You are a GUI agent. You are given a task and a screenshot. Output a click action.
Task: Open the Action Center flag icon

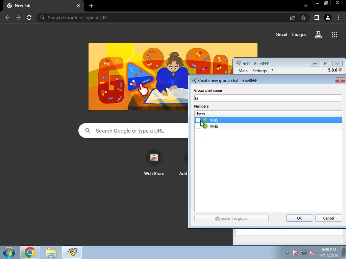pos(295,253)
